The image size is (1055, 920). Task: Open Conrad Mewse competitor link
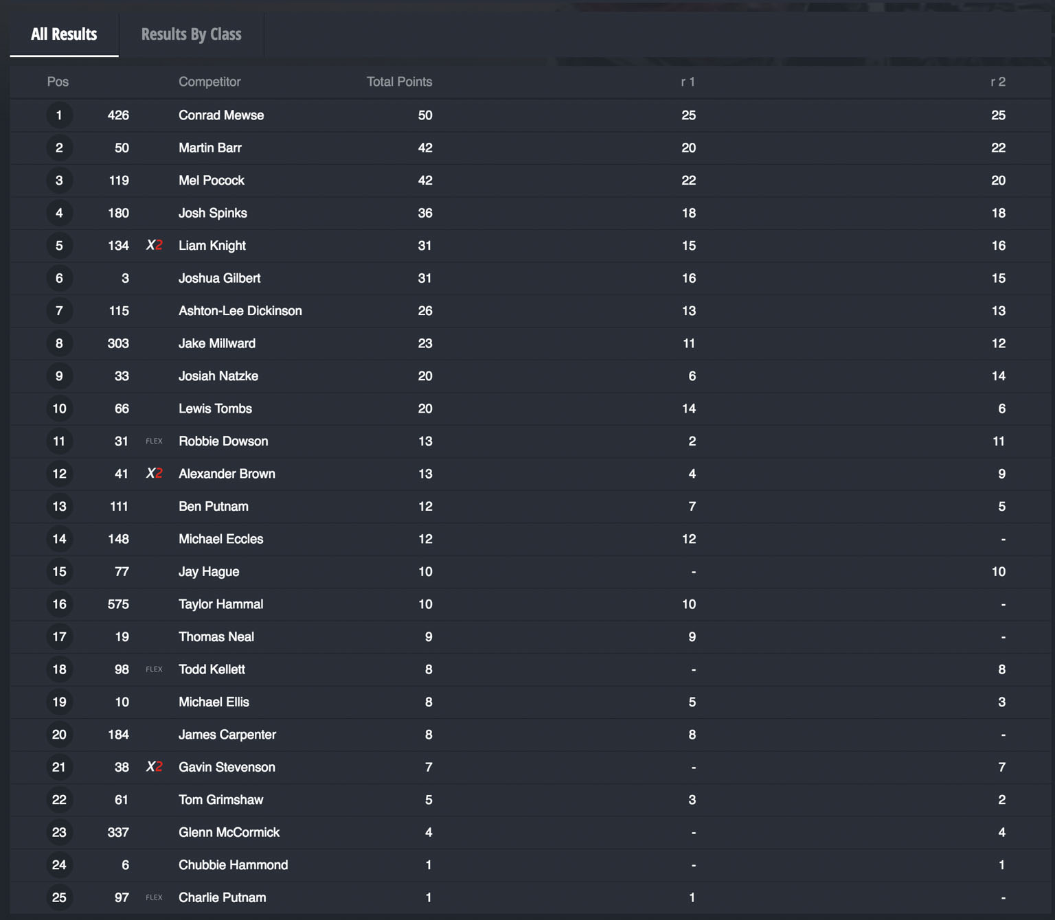pos(221,115)
